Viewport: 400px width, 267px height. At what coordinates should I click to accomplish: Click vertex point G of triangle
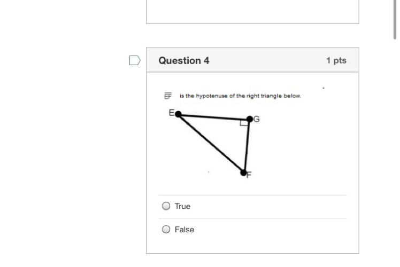tap(249, 119)
